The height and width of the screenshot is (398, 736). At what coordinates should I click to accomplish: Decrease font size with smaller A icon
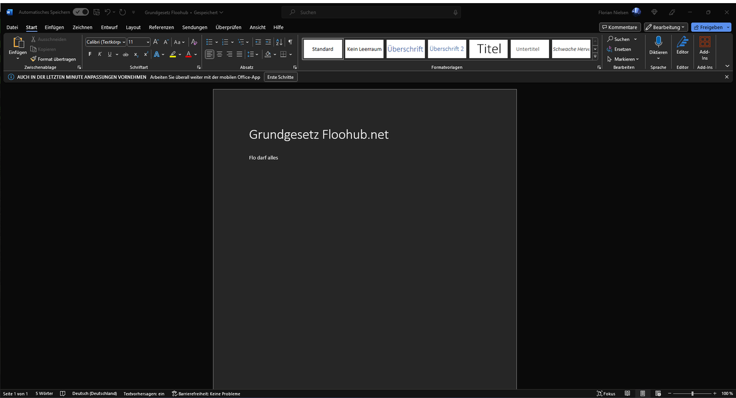[166, 42]
